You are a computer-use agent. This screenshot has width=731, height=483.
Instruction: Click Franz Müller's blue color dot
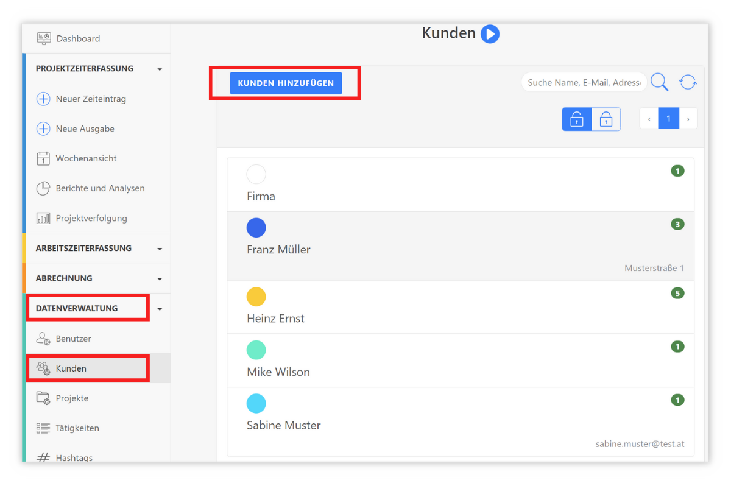click(256, 227)
